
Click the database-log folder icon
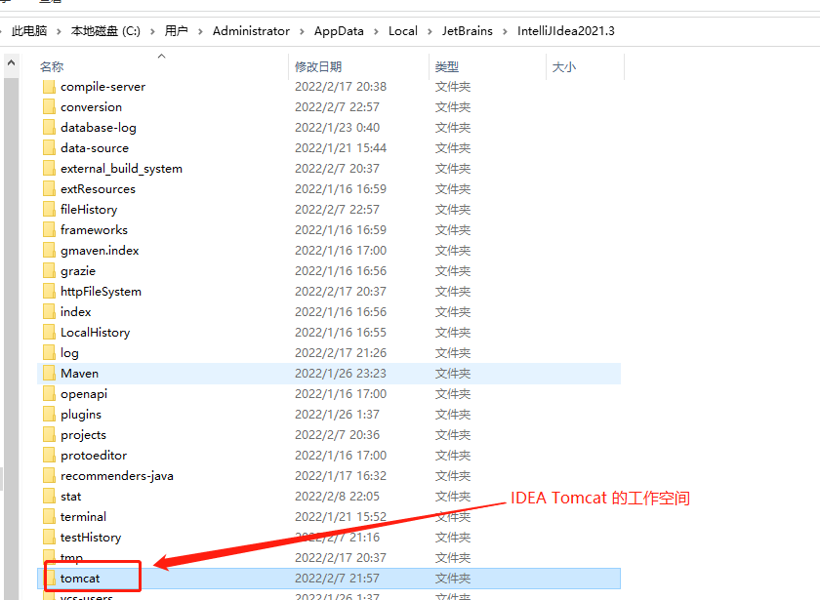(49, 128)
